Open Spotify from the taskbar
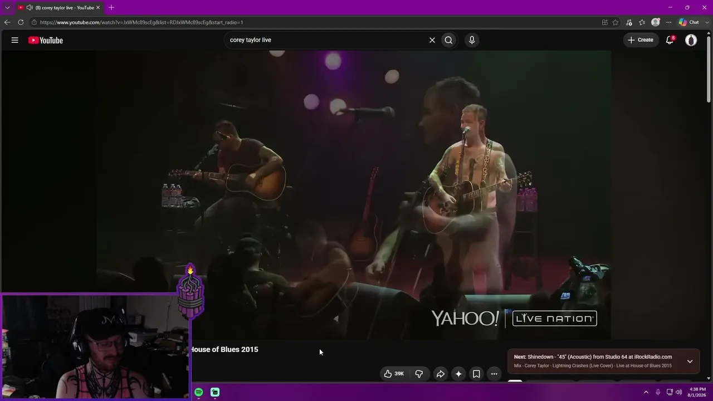The width and height of the screenshot is (713, 401). coord(199,392)
